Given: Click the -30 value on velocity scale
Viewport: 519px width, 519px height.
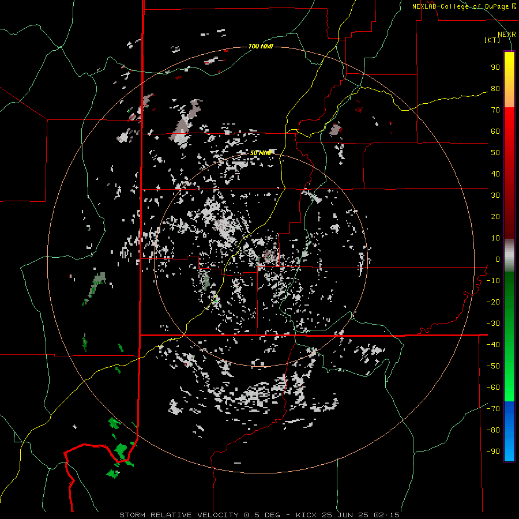Looking at the screenshot, I should point(493,324).
